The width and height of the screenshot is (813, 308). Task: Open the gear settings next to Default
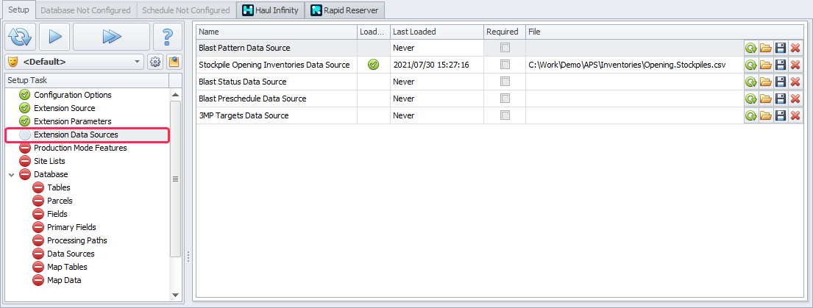(x=155, y=62)
